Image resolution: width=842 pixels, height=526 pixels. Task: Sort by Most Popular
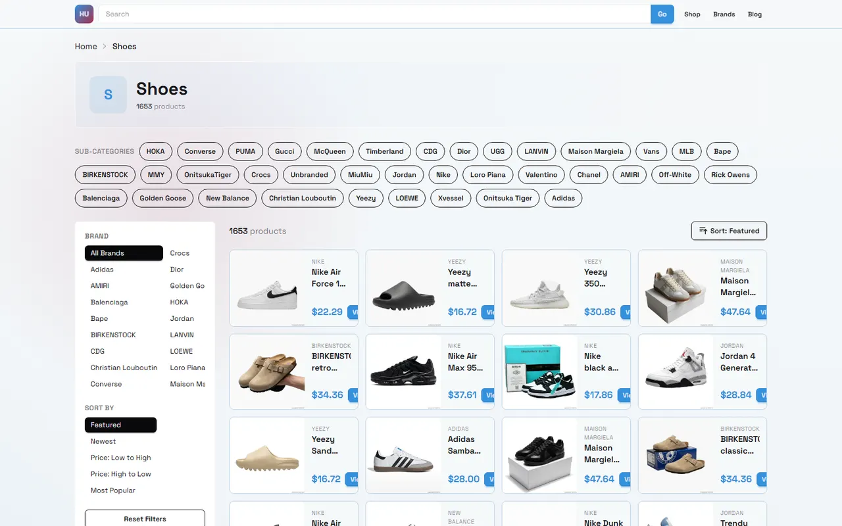(113, 490)
